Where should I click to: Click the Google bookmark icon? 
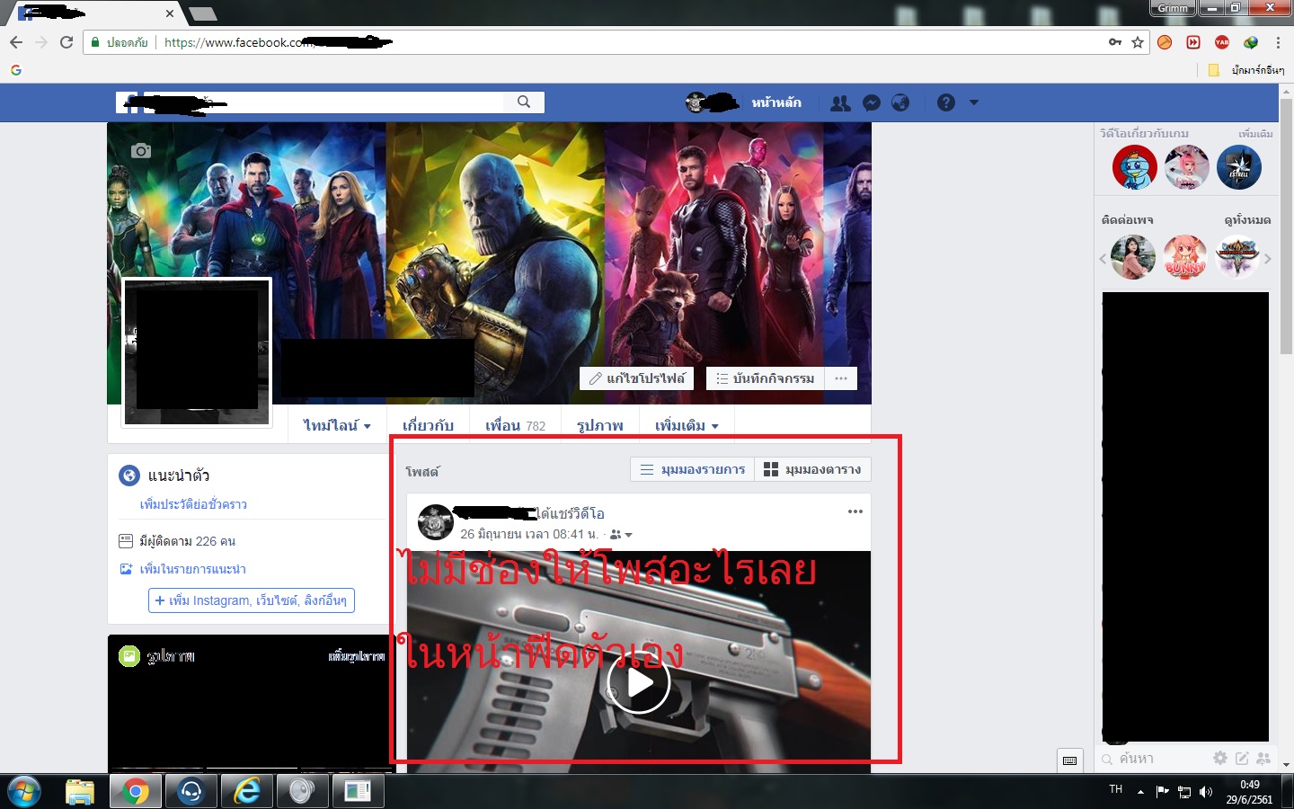point(16,70)
